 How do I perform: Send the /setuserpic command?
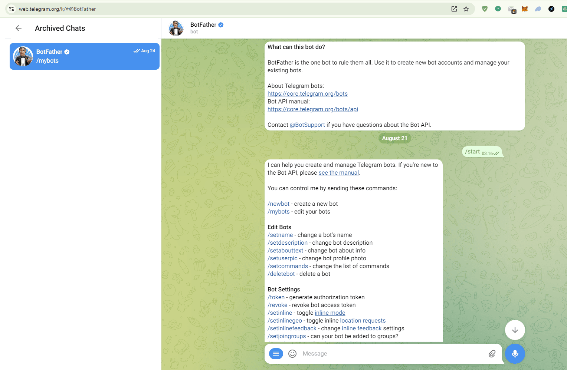(282, 258)
